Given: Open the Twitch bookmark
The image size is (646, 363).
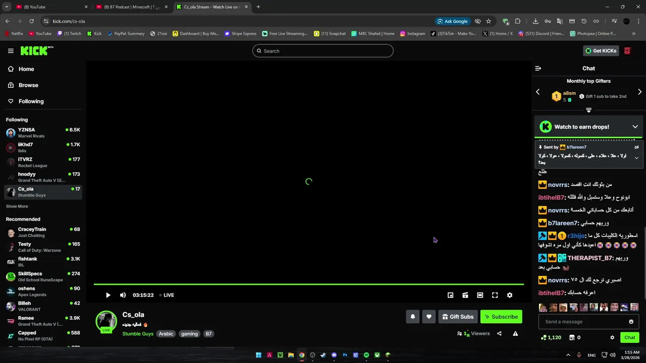Looking at the screenshot, I should coord(69,34).
